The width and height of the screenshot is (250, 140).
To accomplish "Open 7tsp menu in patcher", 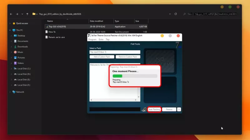I will pyautogui.click(x=107, y=40).
